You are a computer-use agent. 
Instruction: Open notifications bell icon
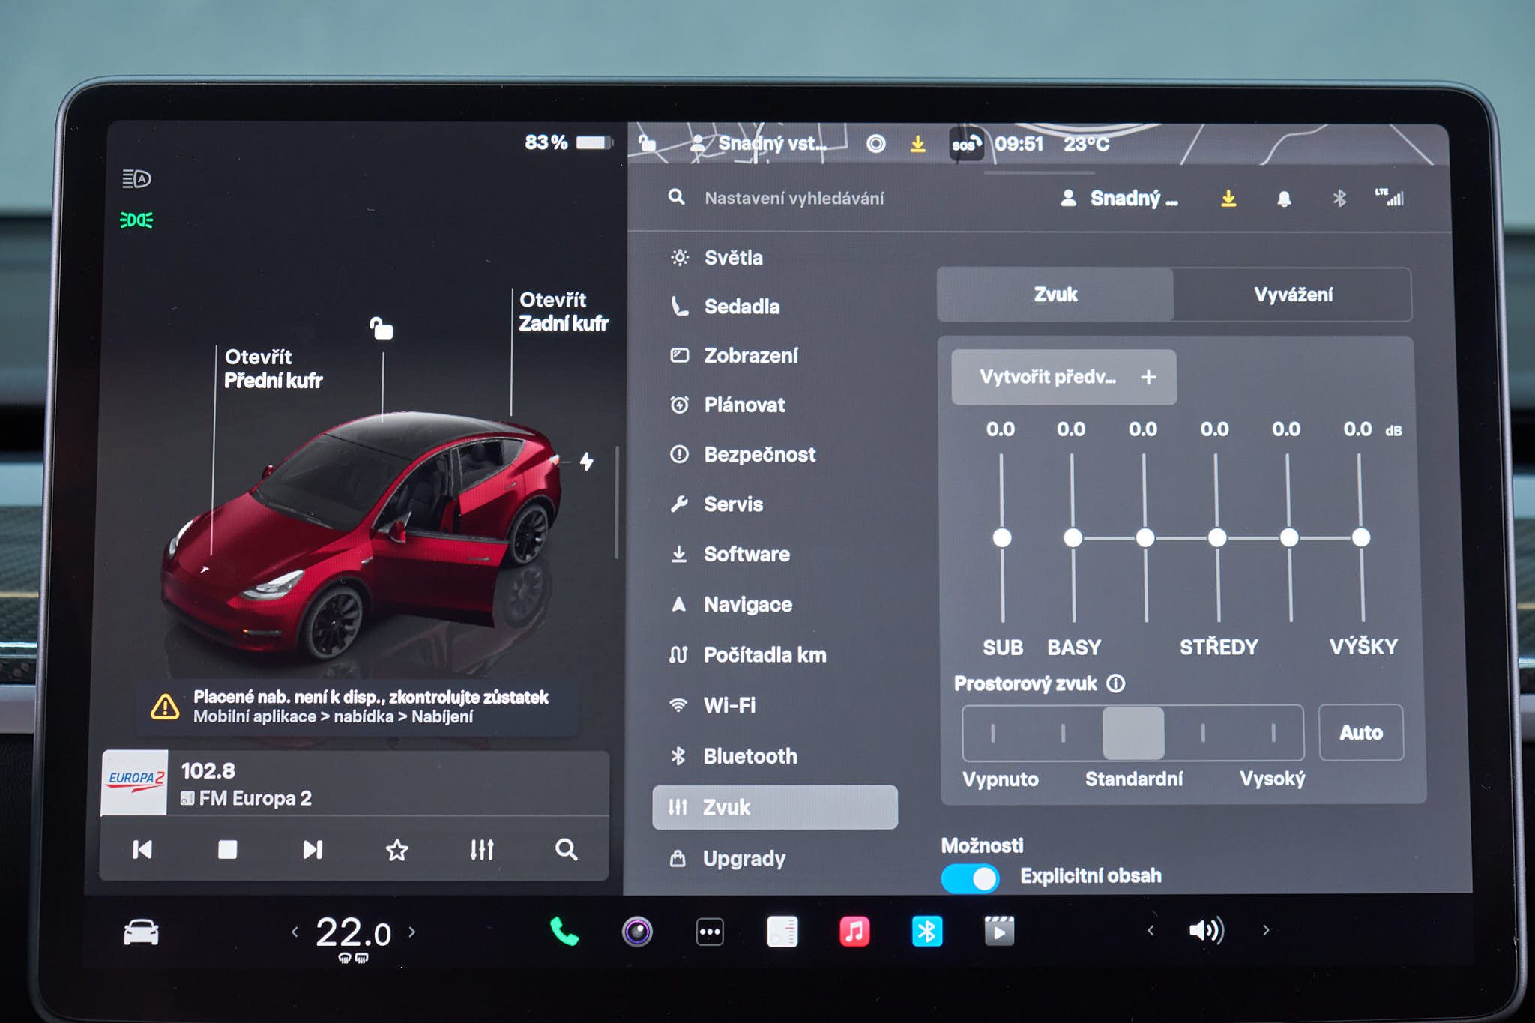coord(1284,199)
